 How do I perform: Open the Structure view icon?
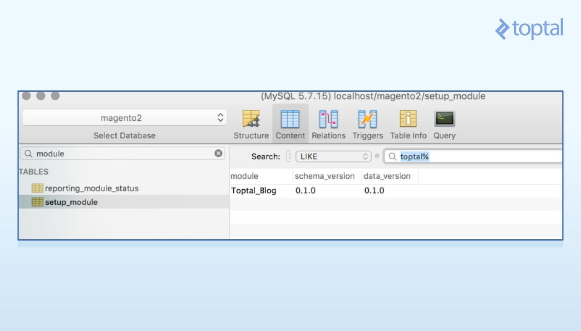point(251,119)
